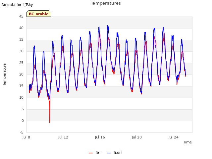This screenshot has width=212, height=159.
Task: Click the y-axis value 20
Action: (21, 74)
